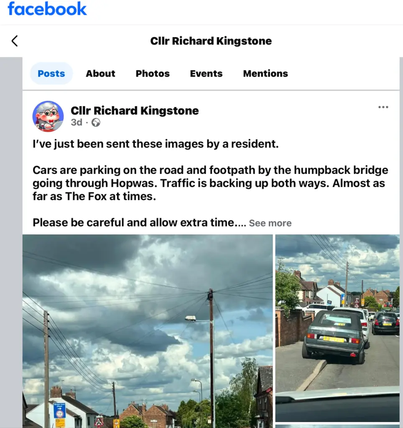Image resolution: width=403 pixels, height=428 pixels.
Task: Click the Facebook logo
Action: pyautogui.click(x=47, y=9)
